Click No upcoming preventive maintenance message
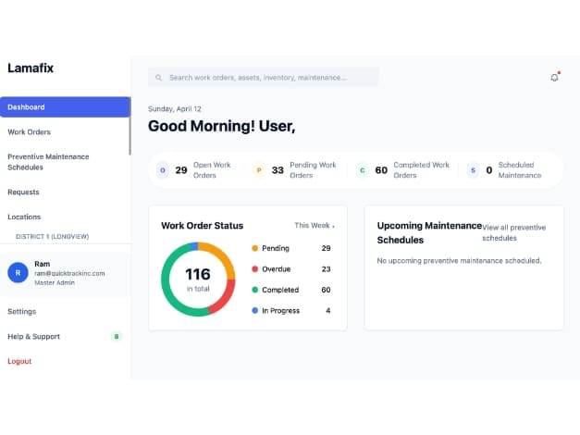This screenshot has width=580, height=435. (459, 261)
